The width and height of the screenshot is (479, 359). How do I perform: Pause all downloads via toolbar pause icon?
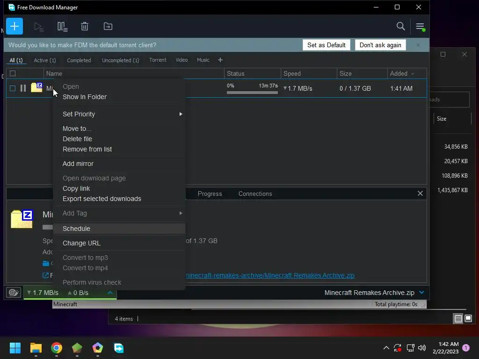(62, 27)
